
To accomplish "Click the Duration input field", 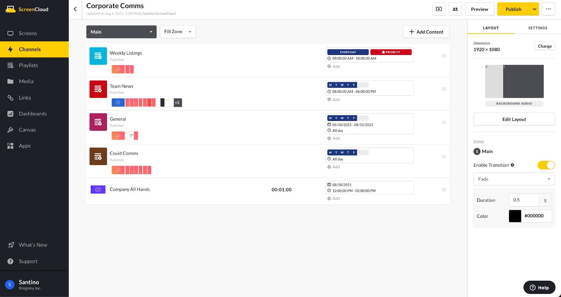I will point(524,200).
